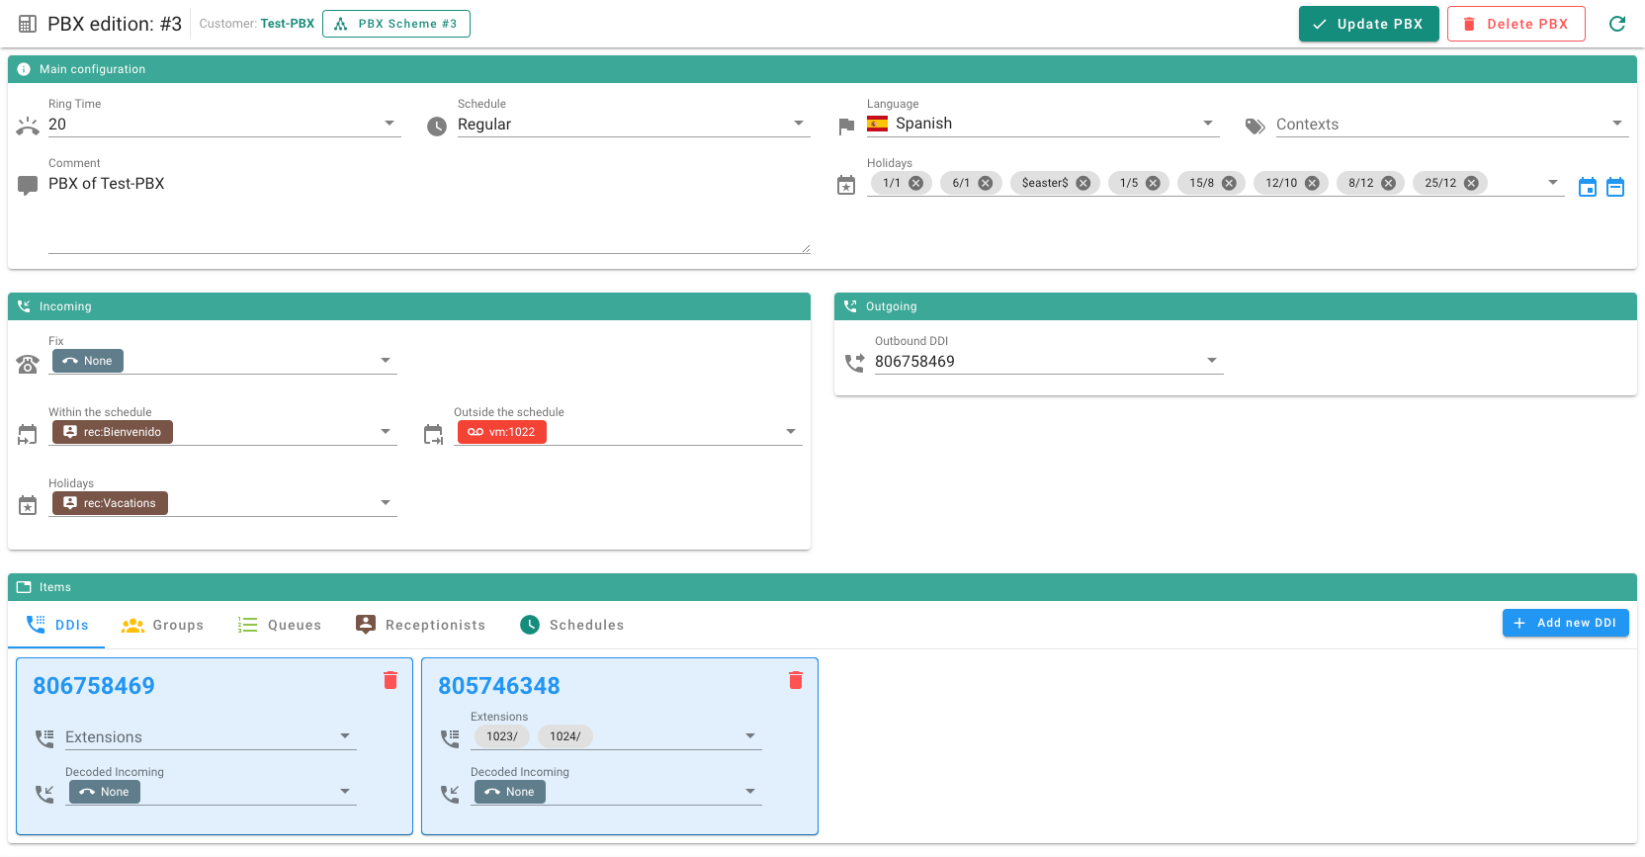Remove the 1/1 holiday chip
This screenshot has height=857, width=1645.
coord(916,183)
